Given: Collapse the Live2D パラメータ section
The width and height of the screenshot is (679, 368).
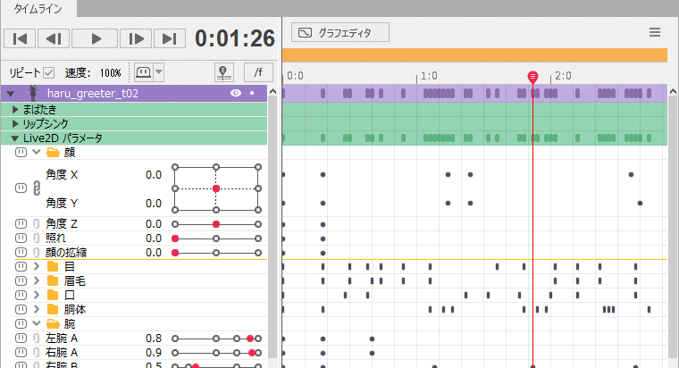Looking at the screenshot, I should (x=14, y=138).
